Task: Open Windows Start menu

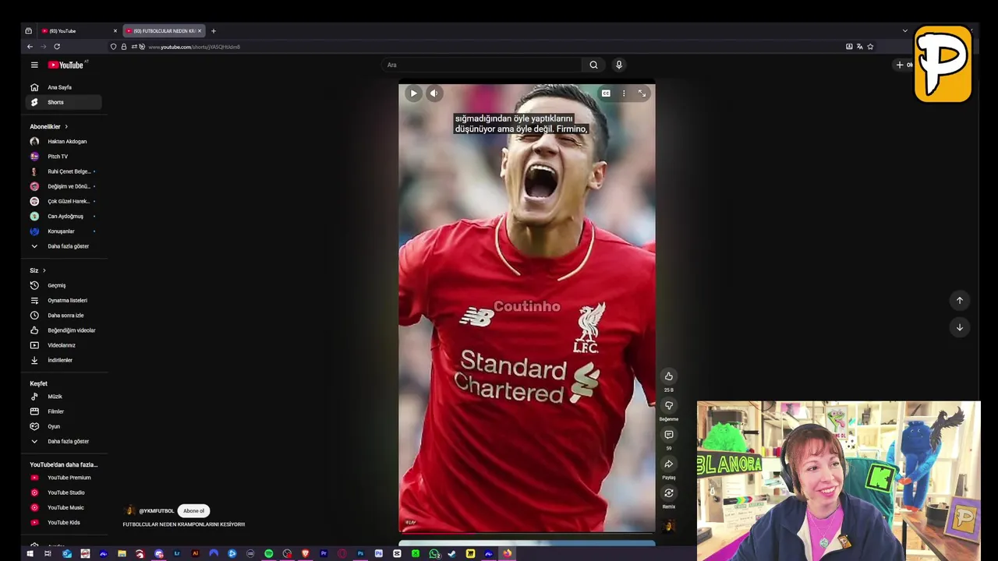Action: 30,554
